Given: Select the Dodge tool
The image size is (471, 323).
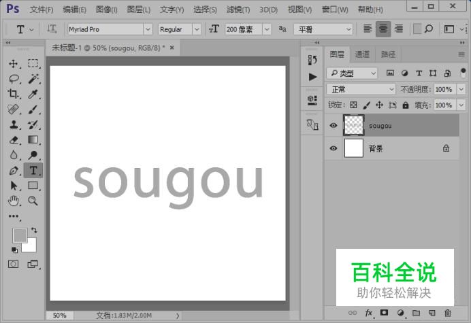Looking at the screenshot, I should point(33,155).
